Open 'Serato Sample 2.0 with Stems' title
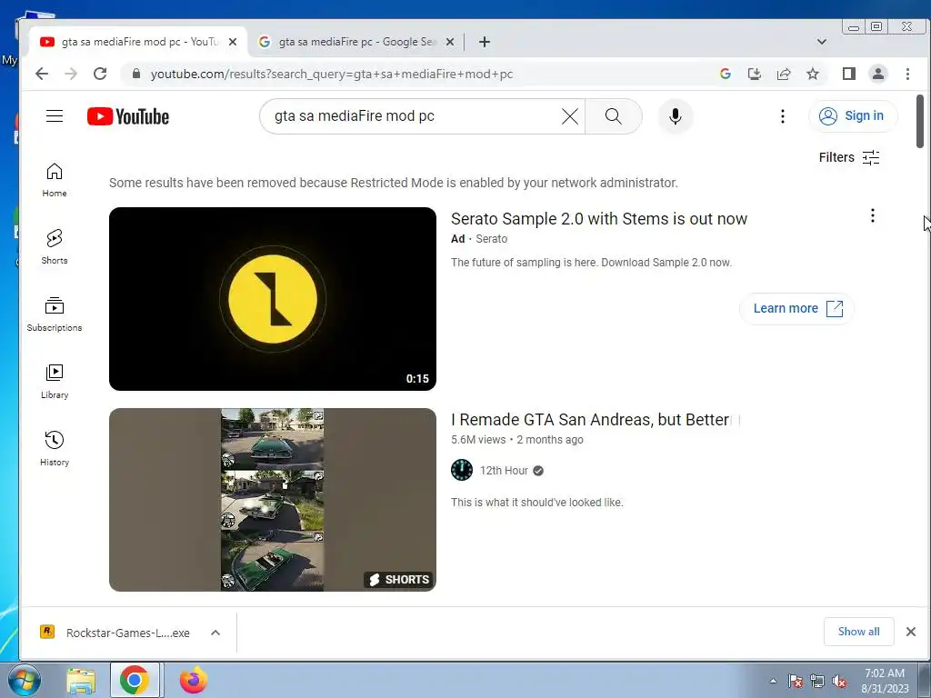Screen dimensions: 931x698 tap(599, 219)
